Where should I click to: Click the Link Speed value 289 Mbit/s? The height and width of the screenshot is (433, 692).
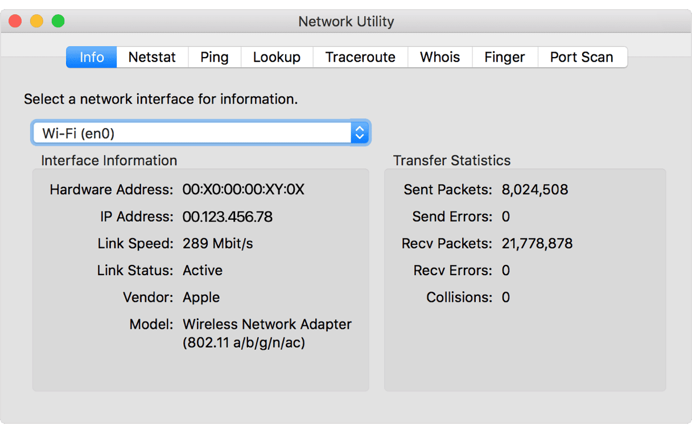[x=217, y=244]
